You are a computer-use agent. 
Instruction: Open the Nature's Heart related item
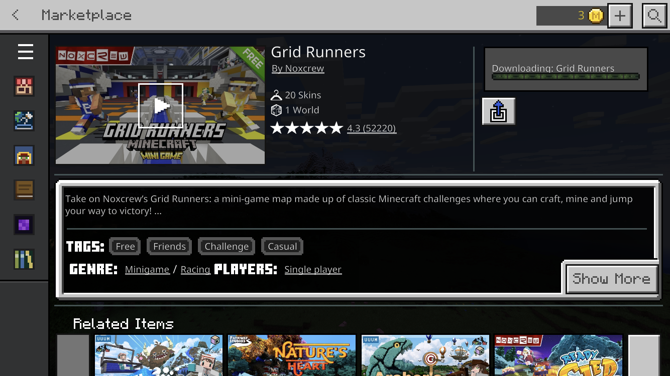tap(292, 355)
